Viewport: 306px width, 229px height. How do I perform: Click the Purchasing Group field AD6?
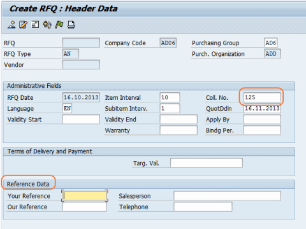click(x=271, y=43)
